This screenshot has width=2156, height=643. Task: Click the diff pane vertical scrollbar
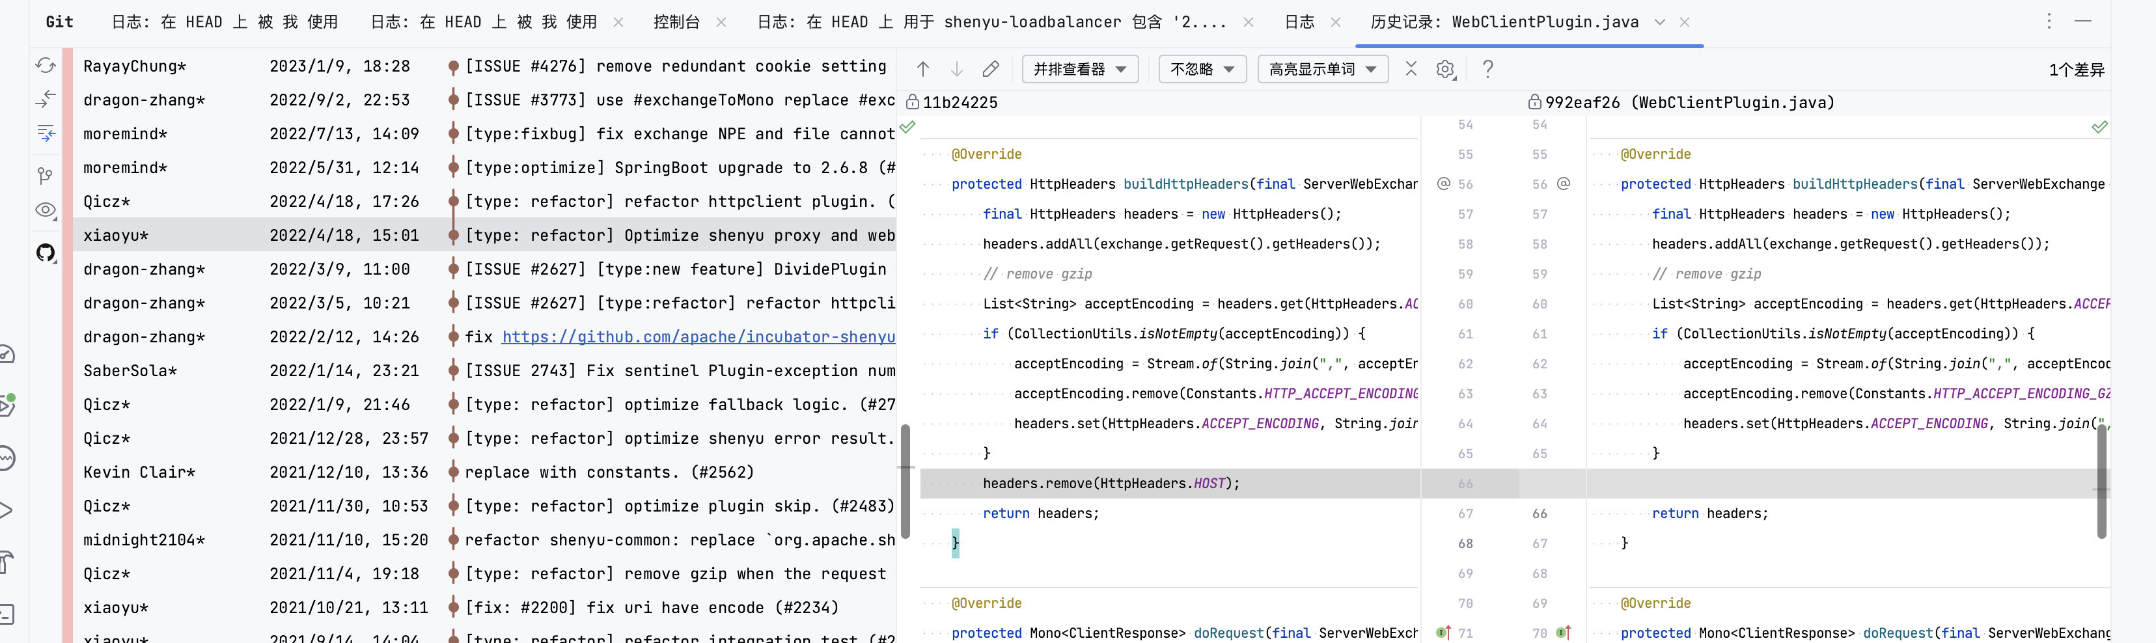2103,482
